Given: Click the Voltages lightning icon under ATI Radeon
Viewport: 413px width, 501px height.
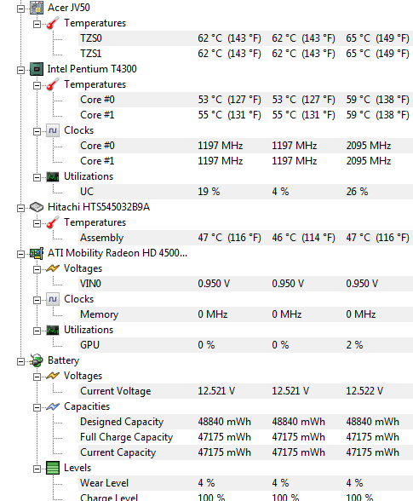Looking at the screenshot, I should (x=53, y=268).
